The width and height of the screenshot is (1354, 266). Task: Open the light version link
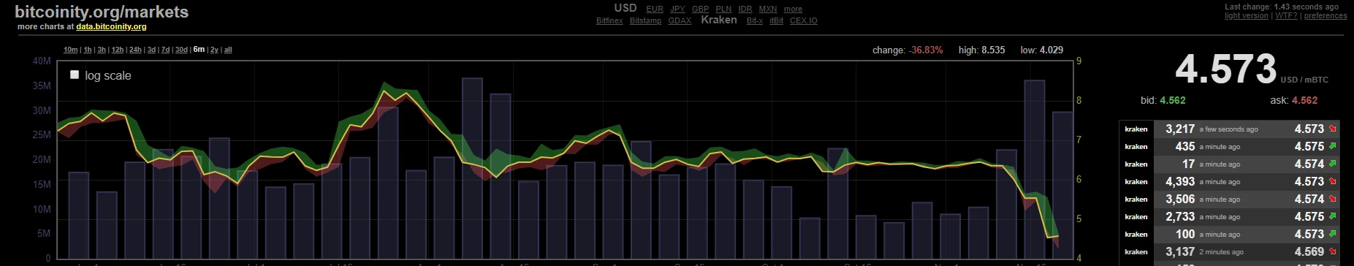coord(1247,15)
